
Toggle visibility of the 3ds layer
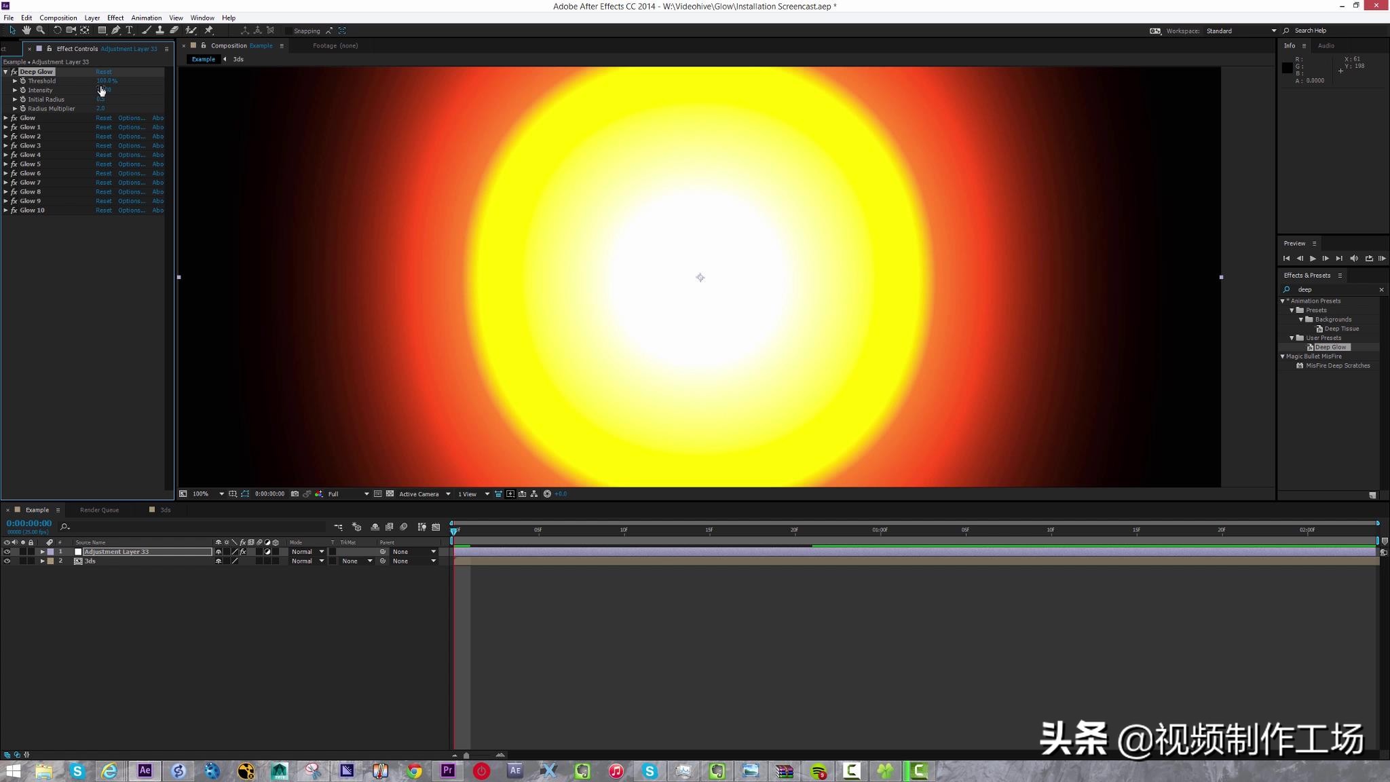[7, 561]
